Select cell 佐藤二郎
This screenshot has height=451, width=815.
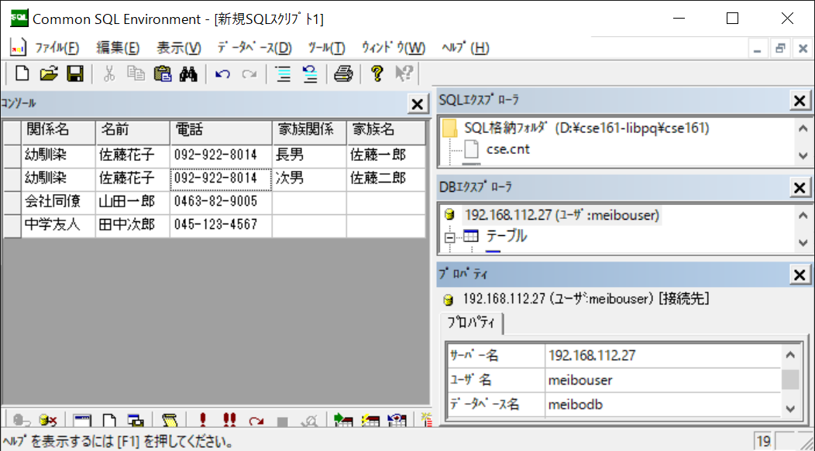tap(386, 179)
